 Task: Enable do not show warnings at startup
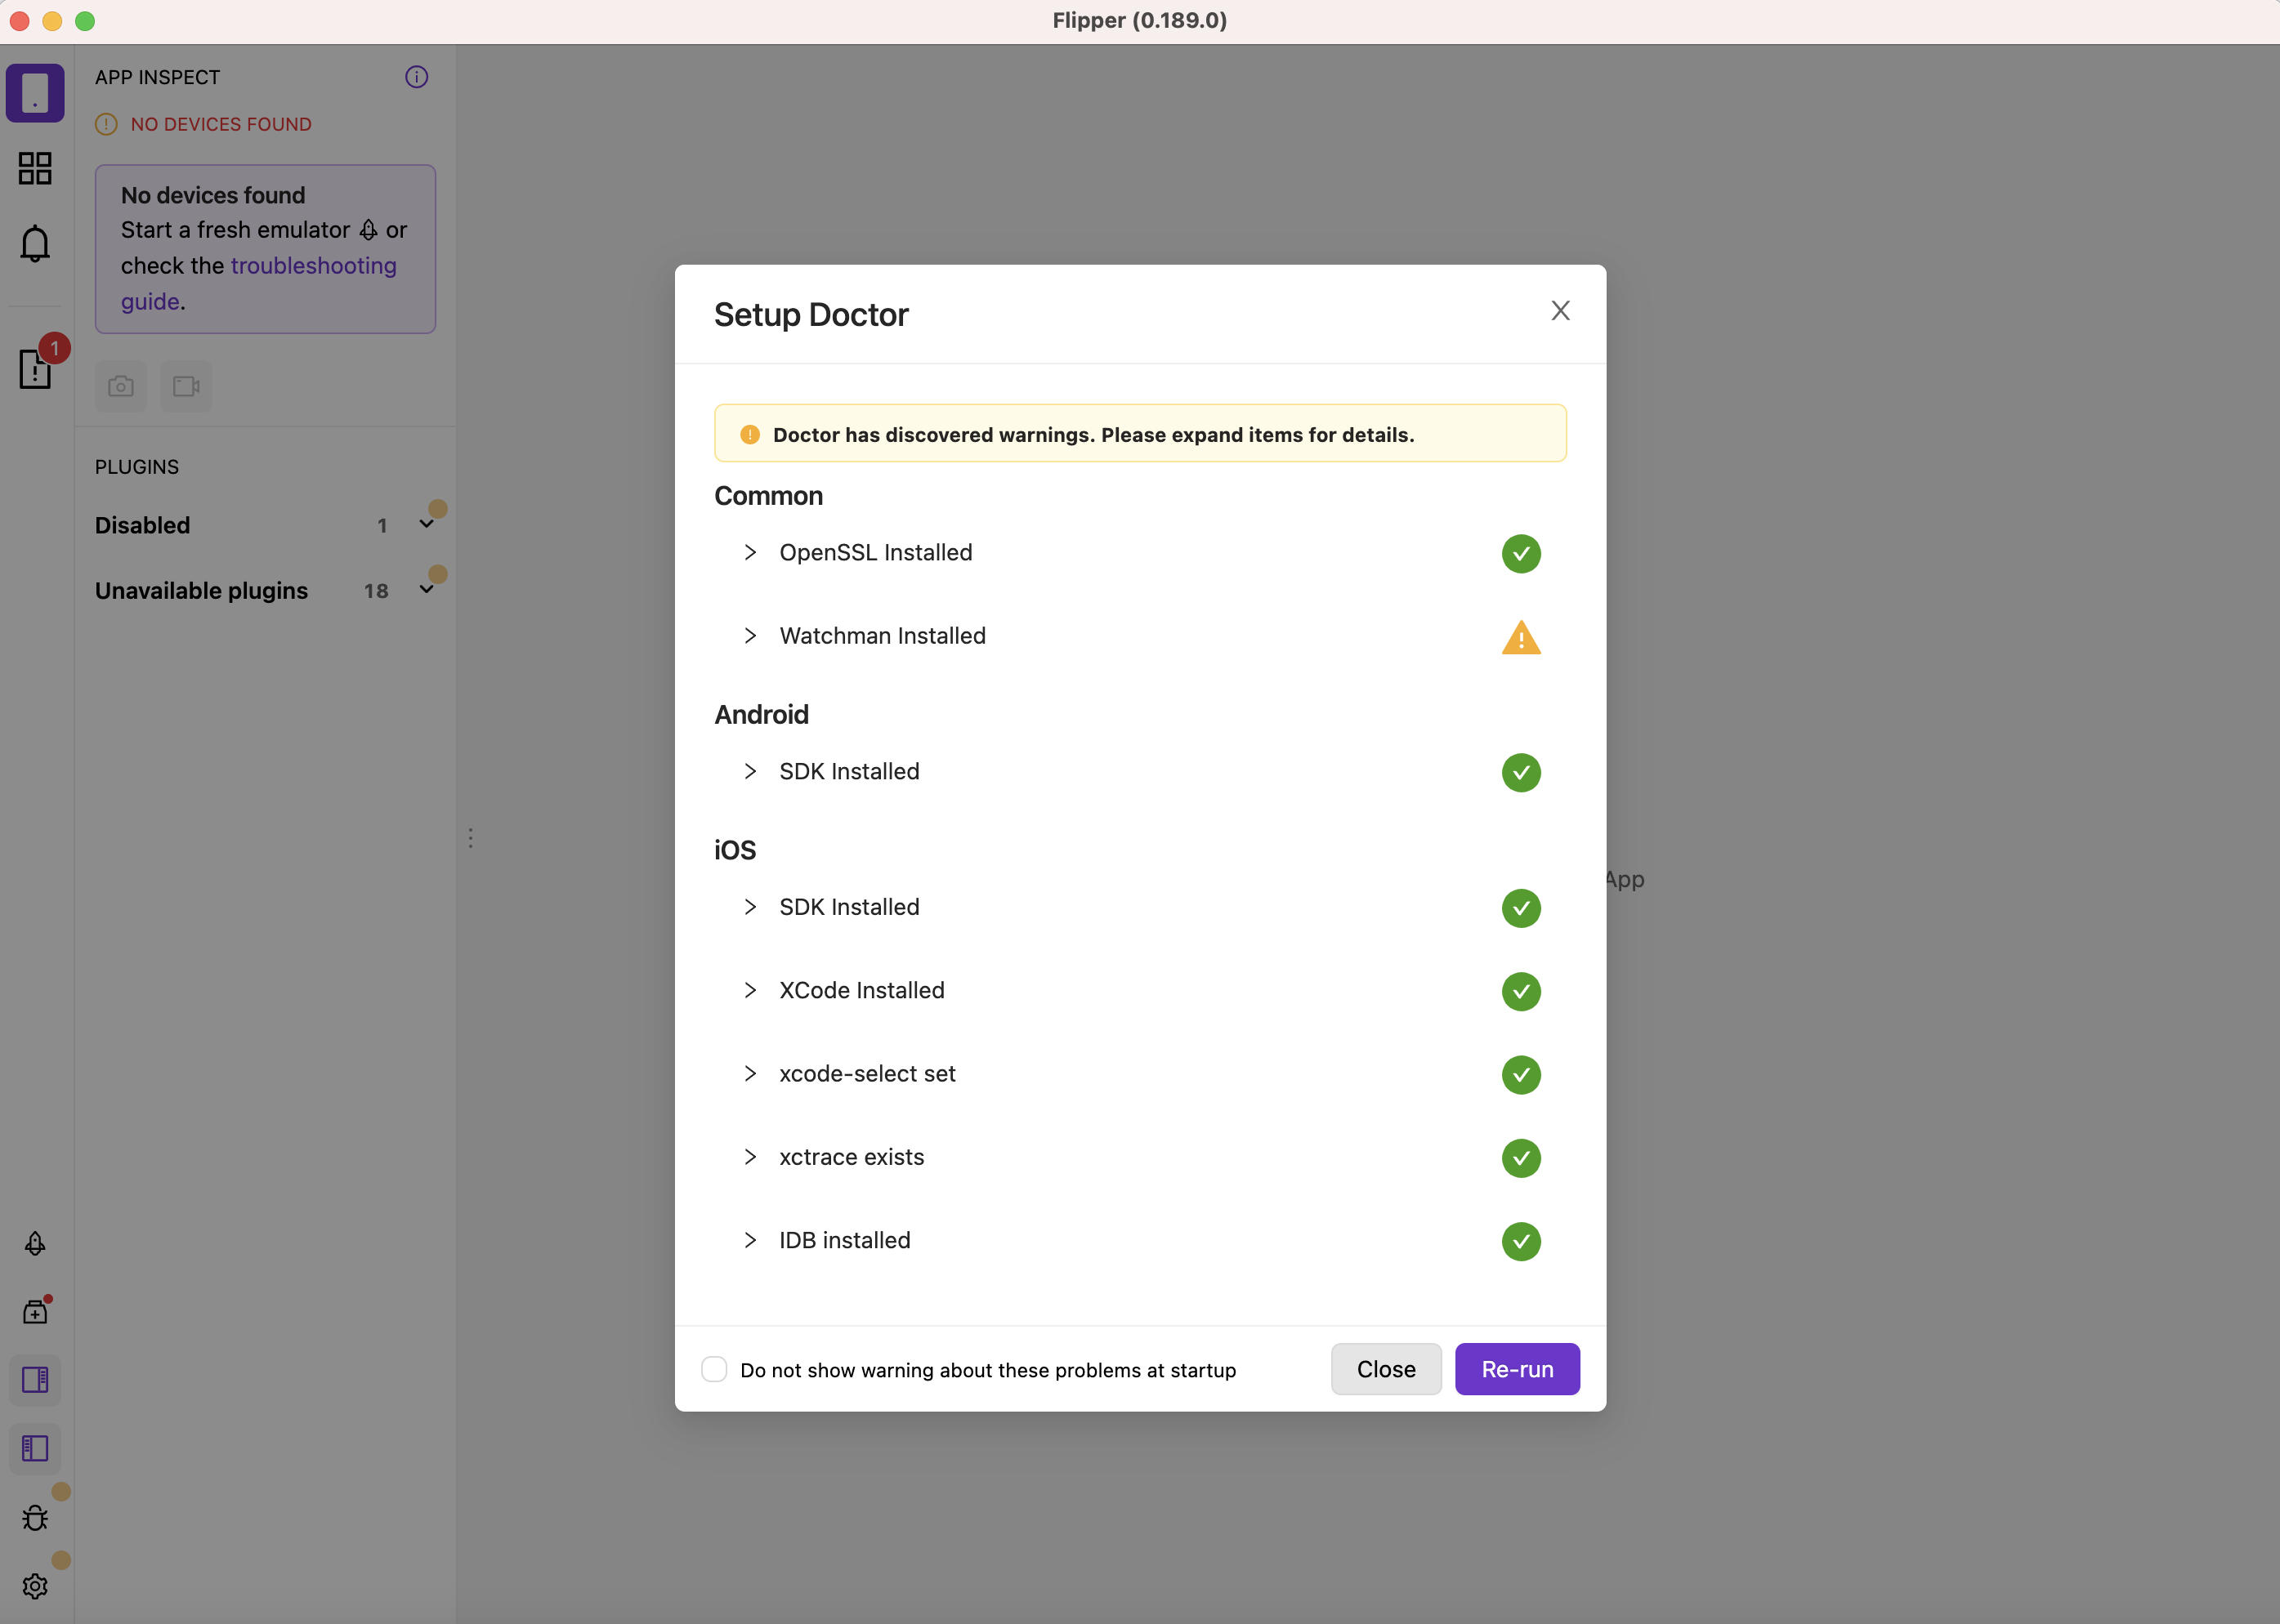click(x=713, y=1369)
